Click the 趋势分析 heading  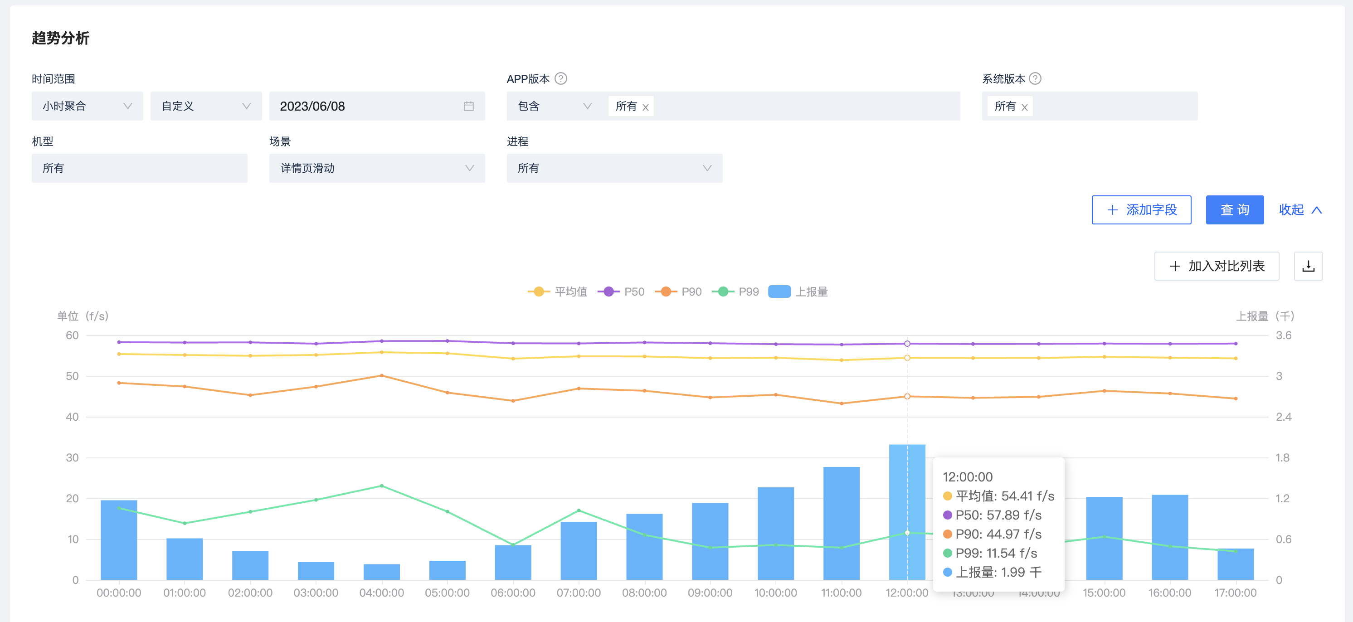point(60,38)
